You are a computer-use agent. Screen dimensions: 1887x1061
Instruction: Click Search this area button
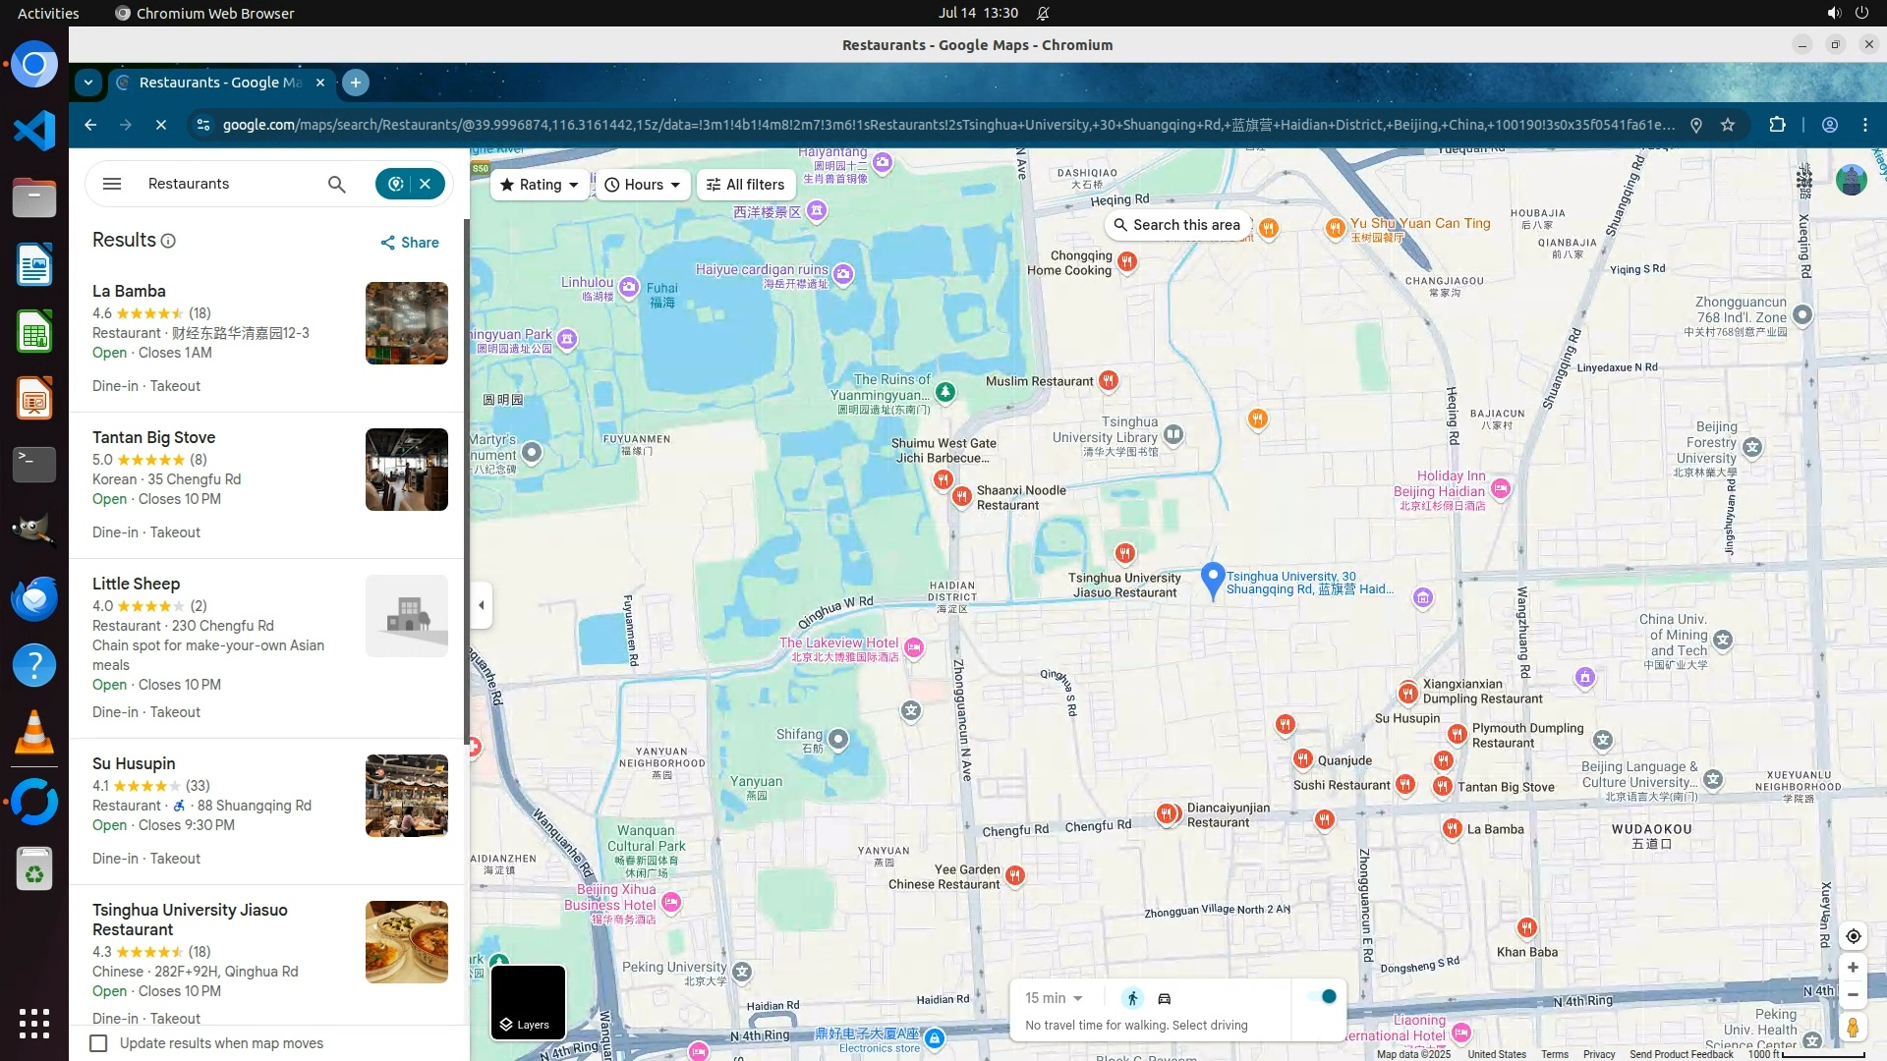click(1176, 225)
